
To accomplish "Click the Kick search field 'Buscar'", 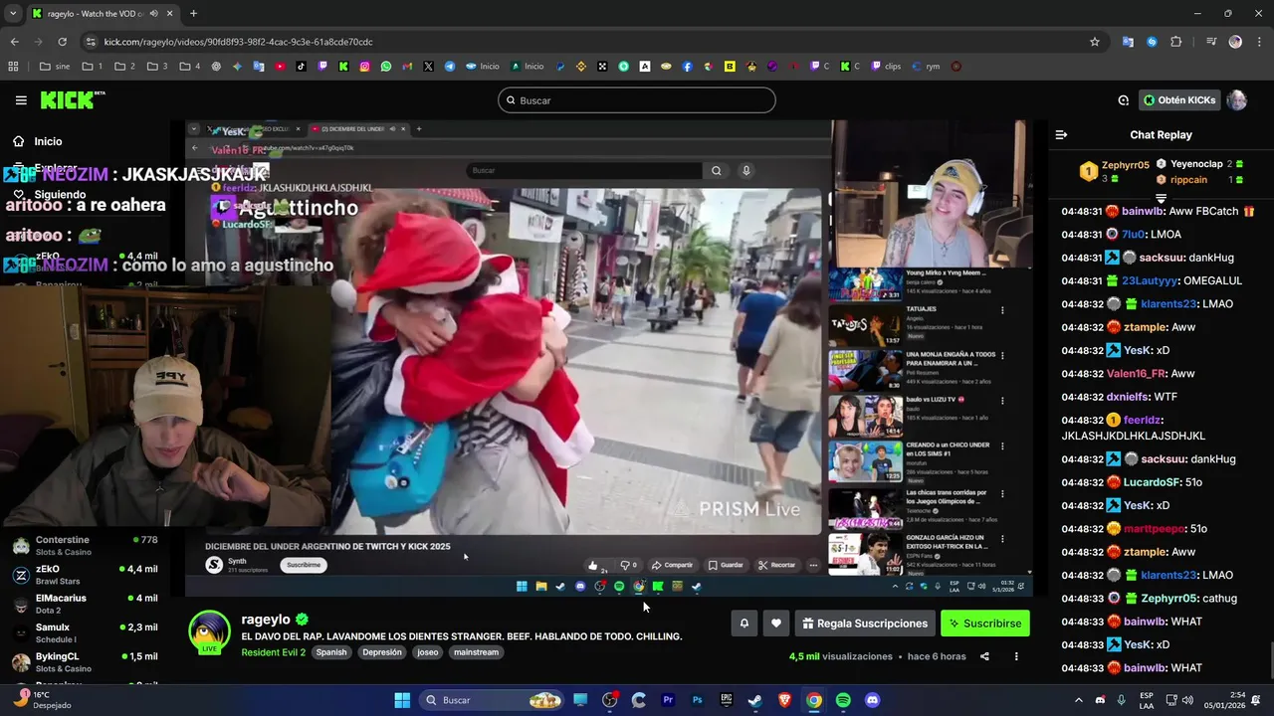I will [x=637, y=100].
